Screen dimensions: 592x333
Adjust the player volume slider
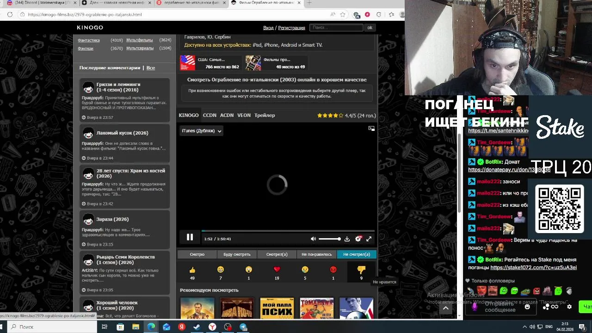pyautogui.click(x=330, y=239)
